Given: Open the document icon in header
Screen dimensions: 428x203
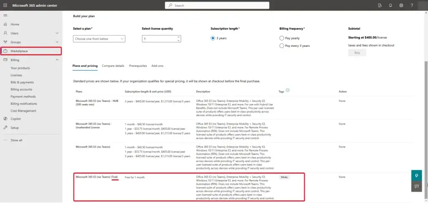Looking at the screenshot, I should point(380,5).
